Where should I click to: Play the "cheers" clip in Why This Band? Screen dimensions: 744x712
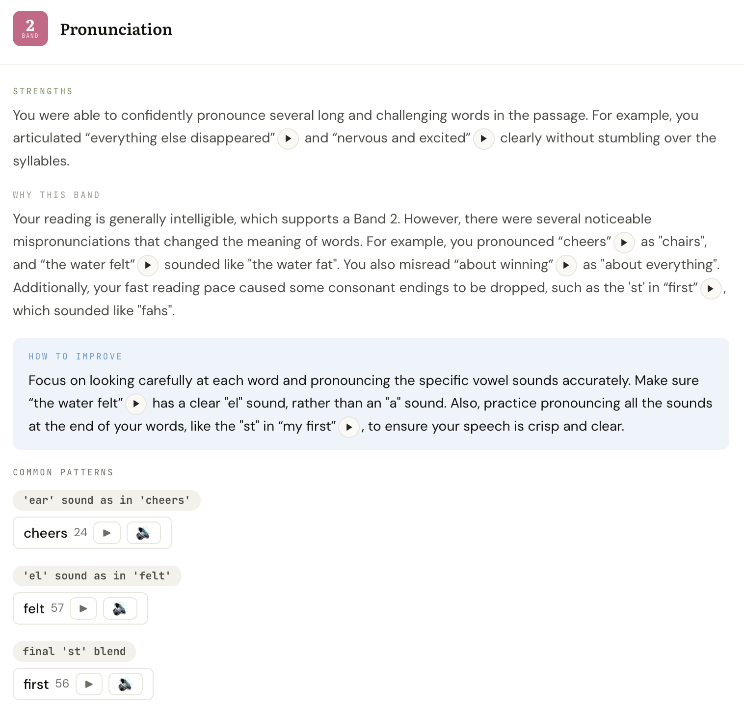pos(624,242)
